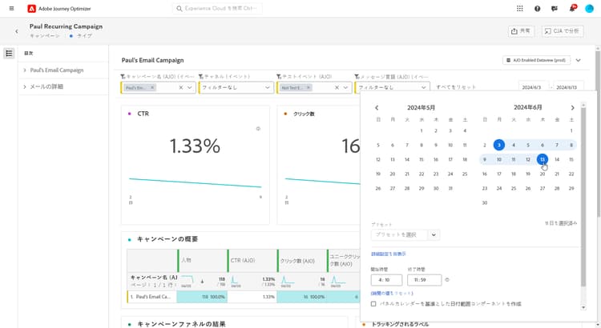Go to next month in calendar

tap(573, 108)
